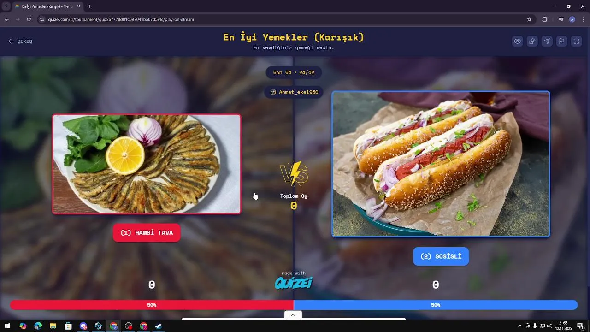Click the VS lightning emblem

click(x=294, y=174)
